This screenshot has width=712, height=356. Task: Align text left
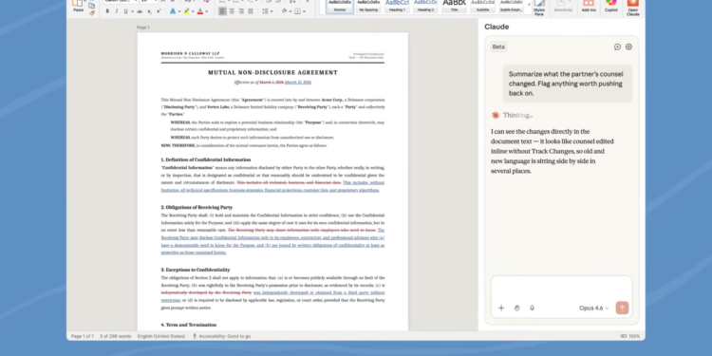point(222,11)
